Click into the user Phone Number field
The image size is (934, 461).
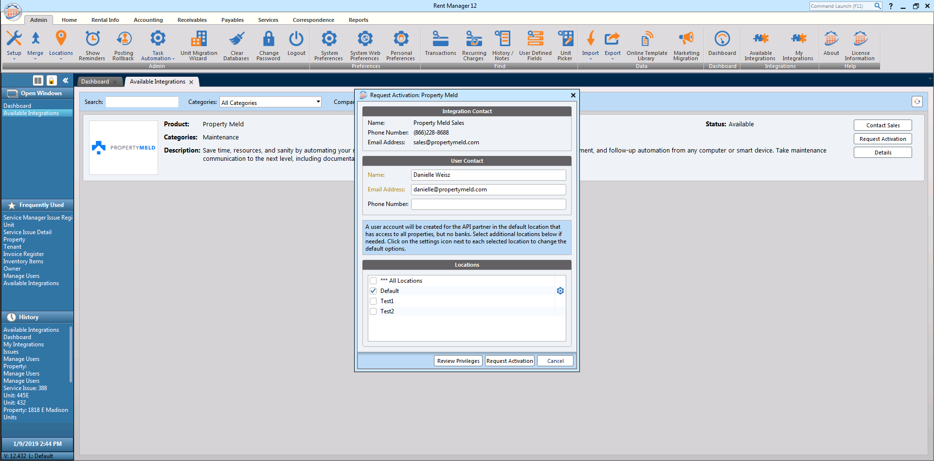[x=488, y=204]
